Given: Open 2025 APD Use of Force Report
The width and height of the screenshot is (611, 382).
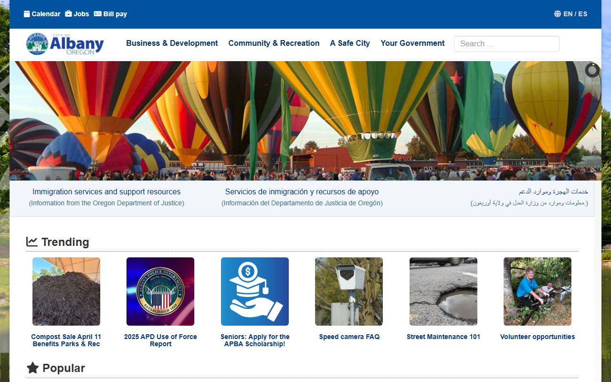Looking at the screenshot, I should (160, 340).
